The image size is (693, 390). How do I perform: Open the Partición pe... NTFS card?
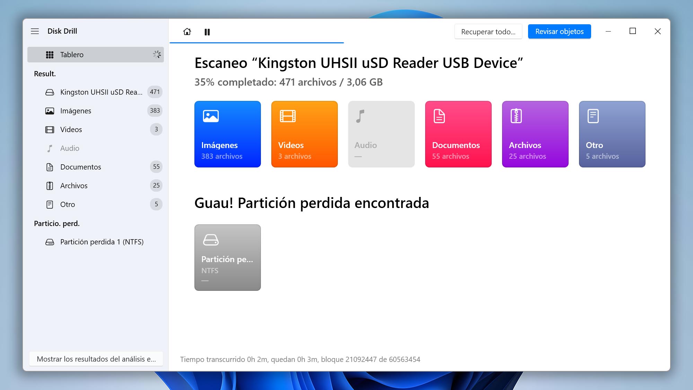tap(228, 258)
